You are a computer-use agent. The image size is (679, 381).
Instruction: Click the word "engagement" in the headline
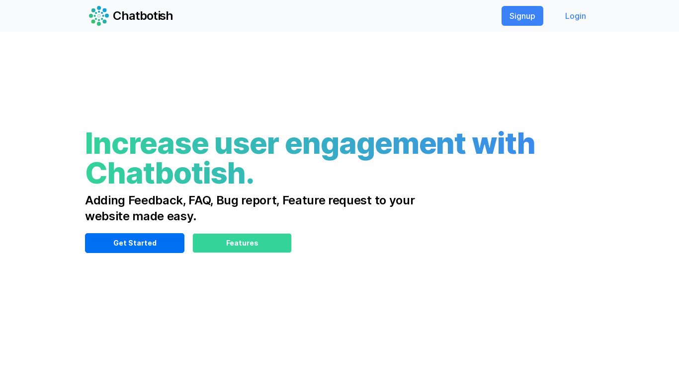(375, 143)
